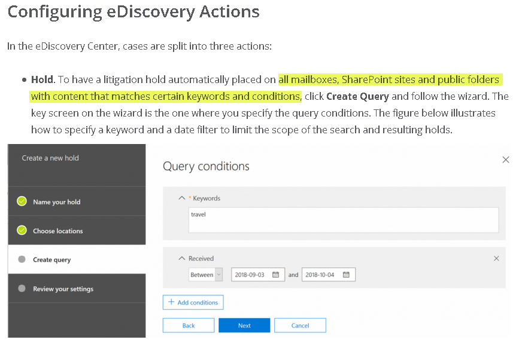Click highlighted text 'all mailboxes, SharePoint sites'

coord(347,79)
